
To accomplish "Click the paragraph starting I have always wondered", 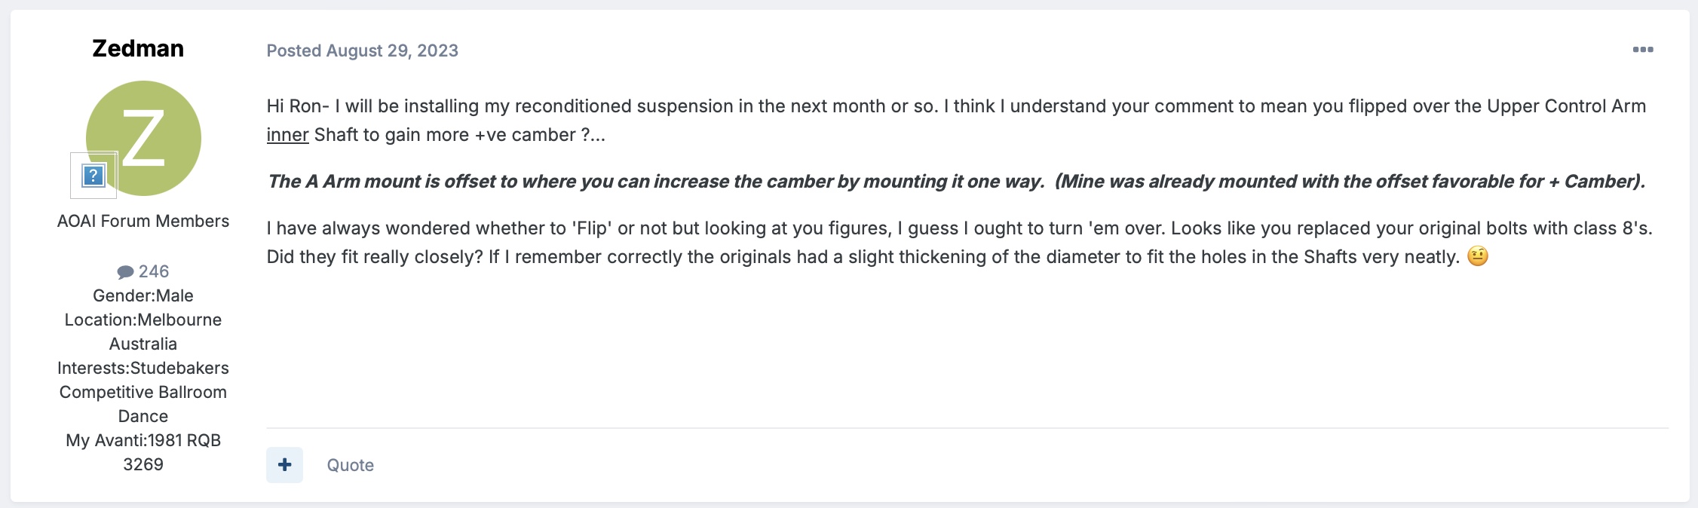I will point(959,243).
